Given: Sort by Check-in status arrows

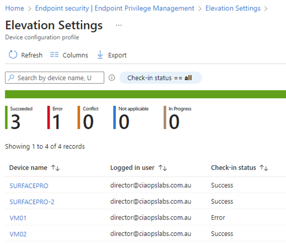Looking at the screenshot, I should pyautogui.click(x=264, y=168).
